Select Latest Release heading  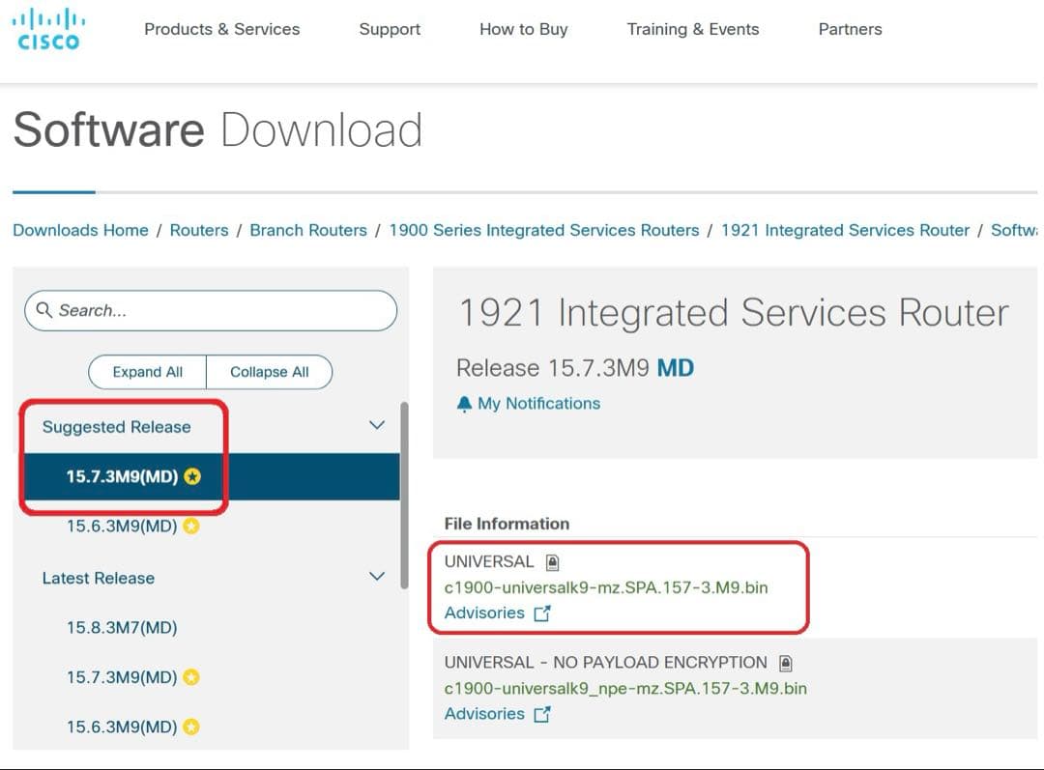click(x=98, y=579)
